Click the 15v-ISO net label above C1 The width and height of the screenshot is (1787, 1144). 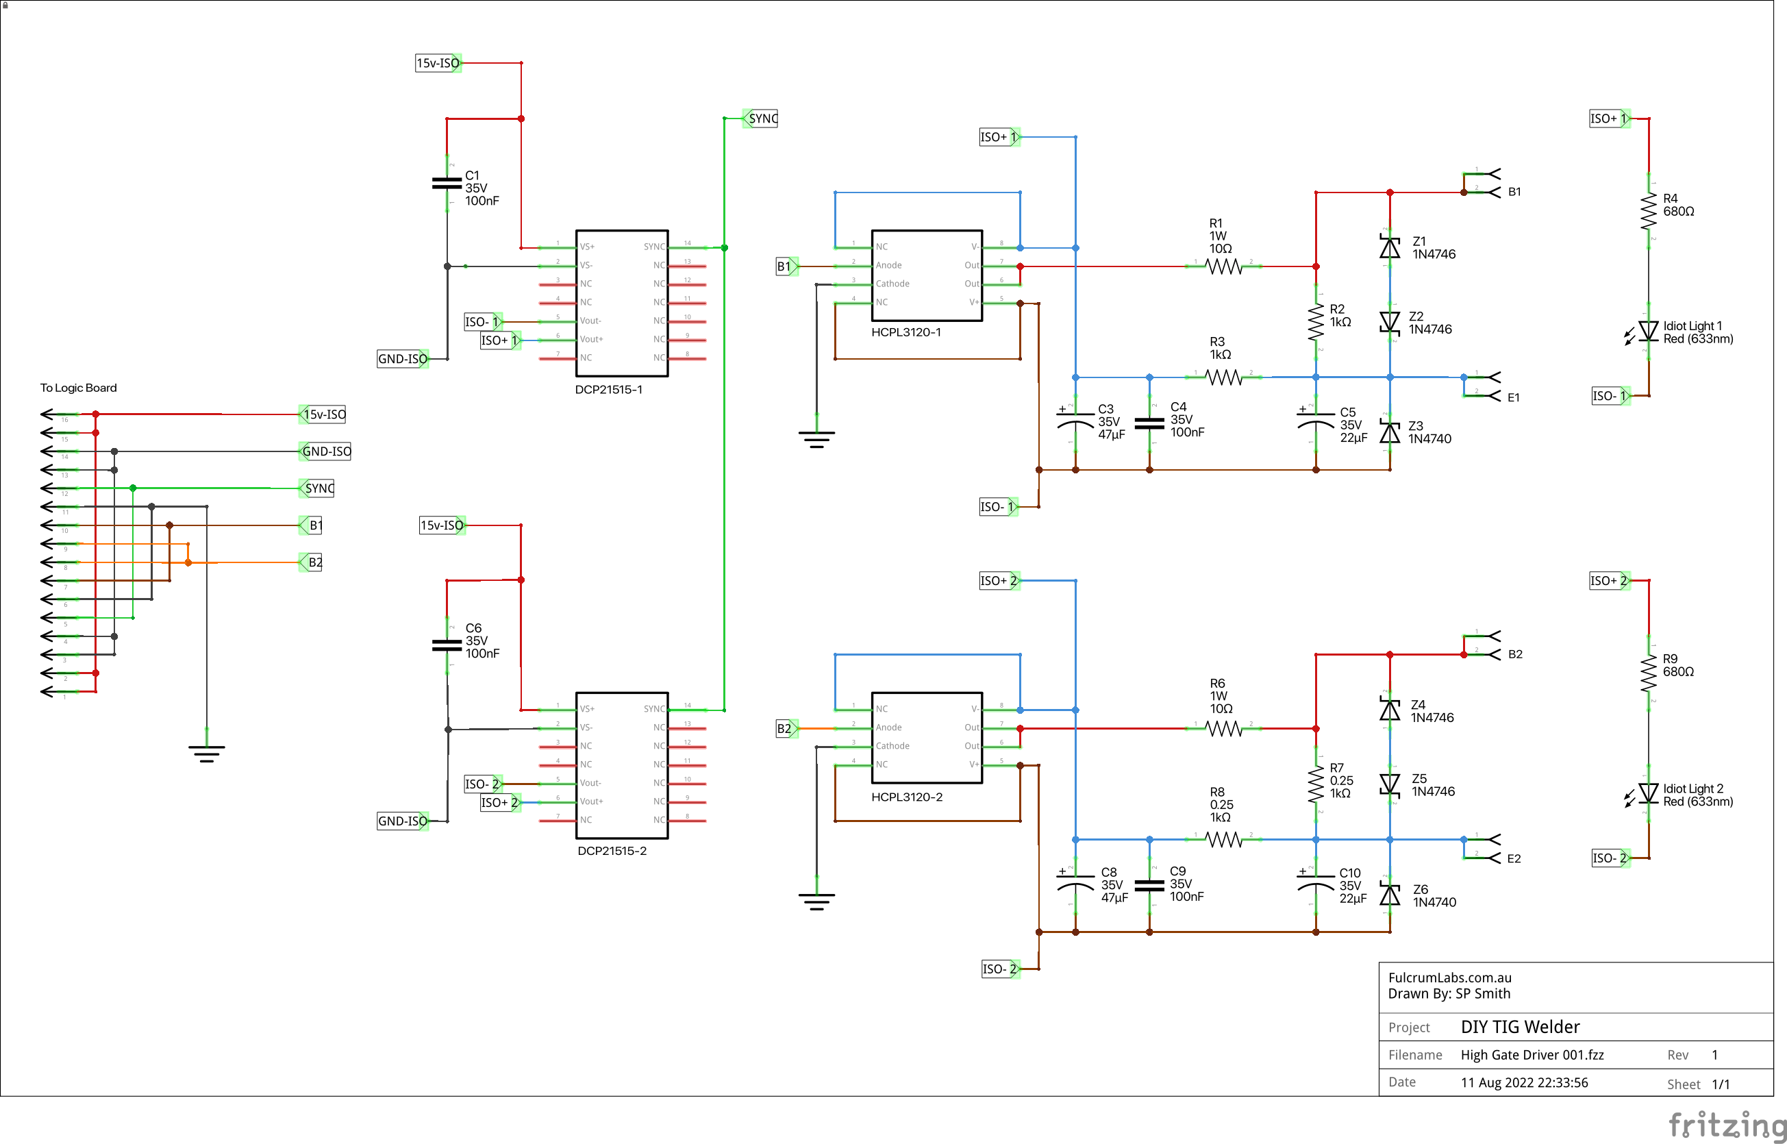point(438,63)
